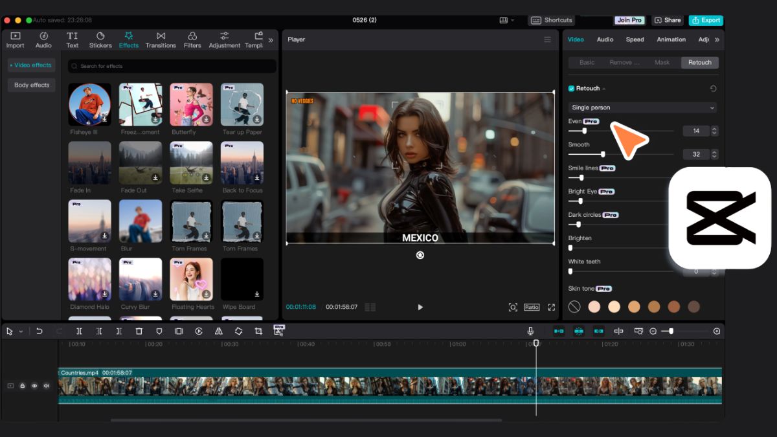Click the Export button

tap(706, 20)
